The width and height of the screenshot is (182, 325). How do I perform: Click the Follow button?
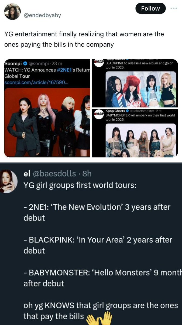coord(150,8)
